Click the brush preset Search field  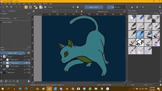(144, 81)
